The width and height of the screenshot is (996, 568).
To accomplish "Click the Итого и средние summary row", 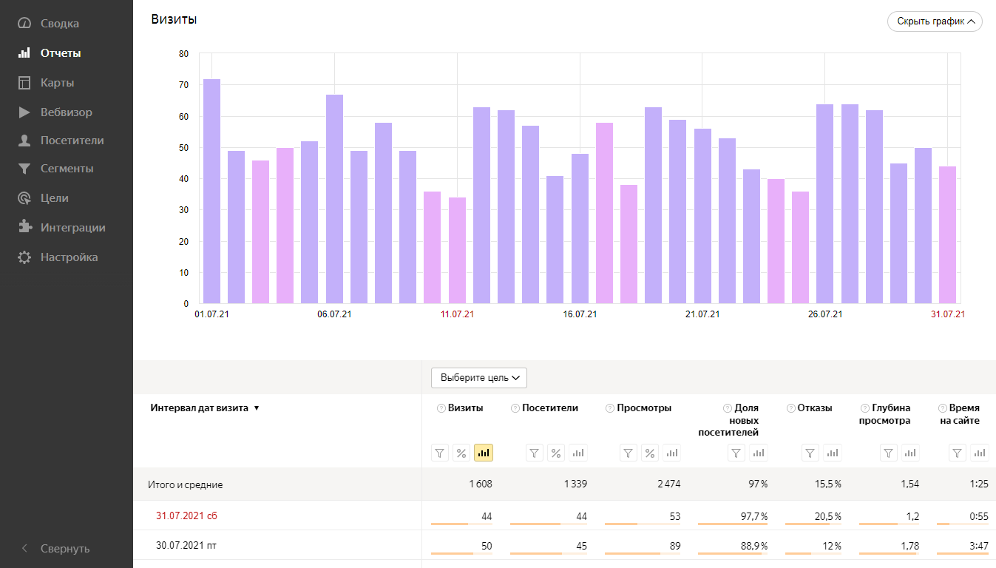I will (186, 485).
